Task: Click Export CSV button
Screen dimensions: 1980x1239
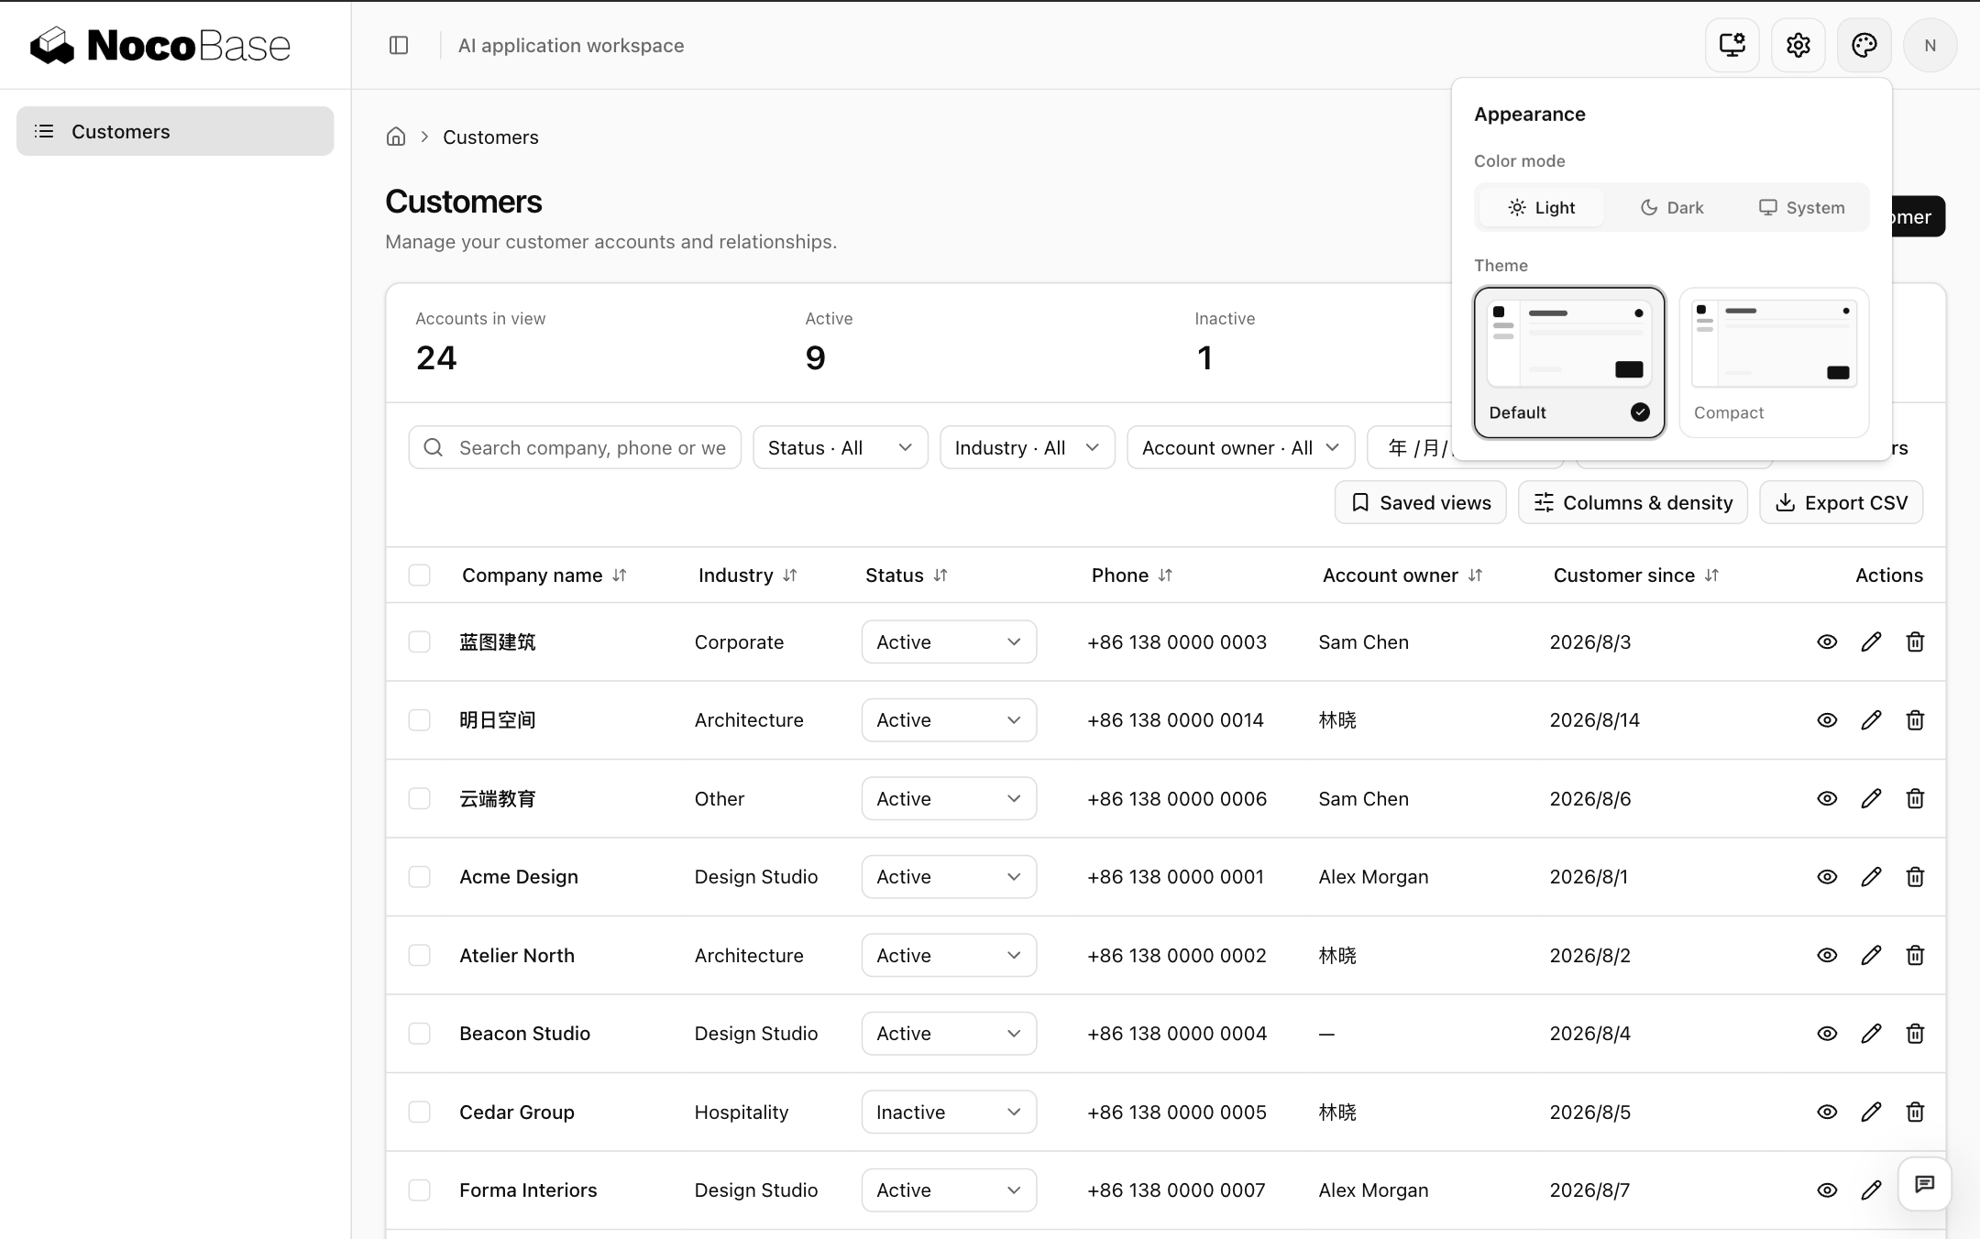Action: 1842,502
